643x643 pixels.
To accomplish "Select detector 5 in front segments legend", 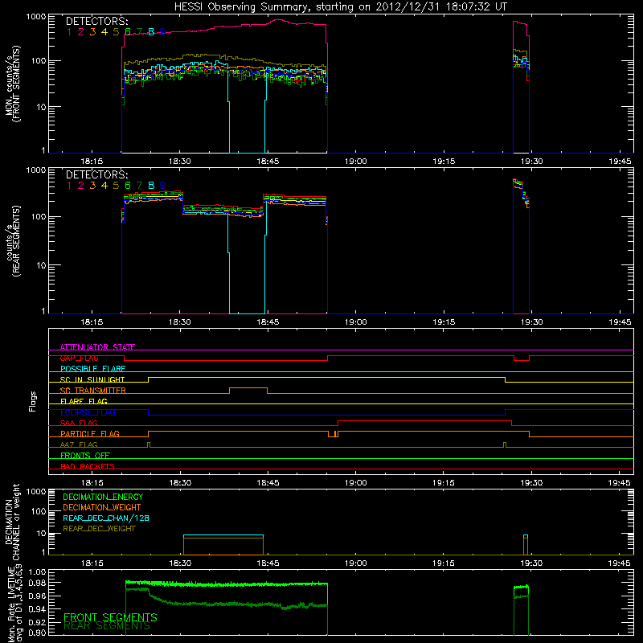I will click(x=116, y=32).
